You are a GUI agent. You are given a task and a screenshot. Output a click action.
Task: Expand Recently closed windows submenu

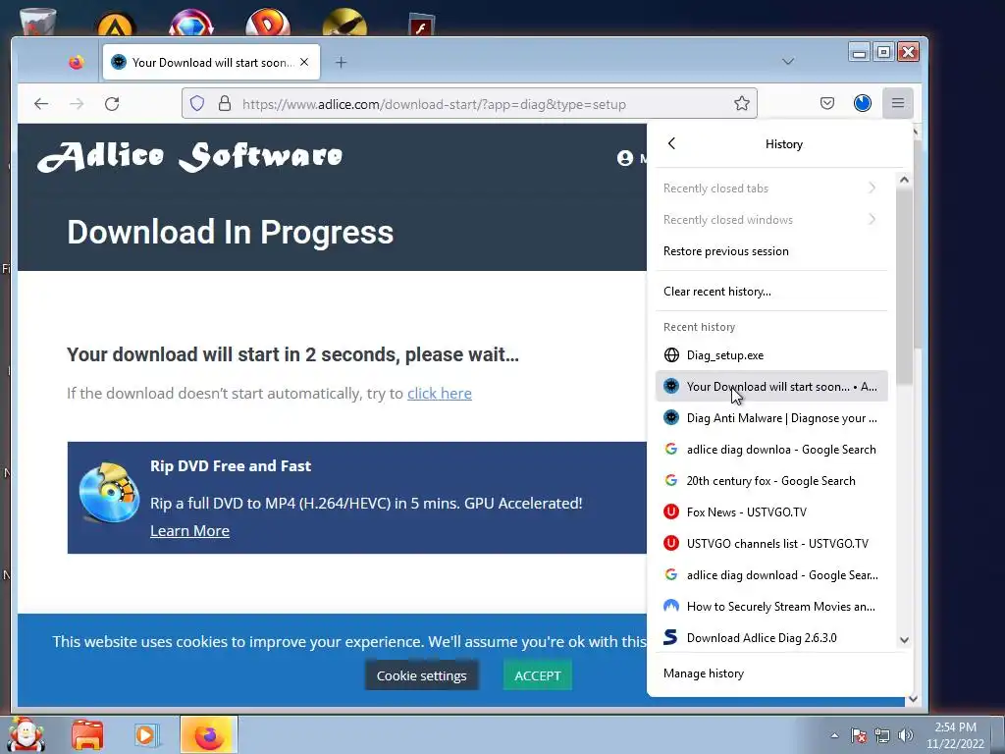pos(771,219)
